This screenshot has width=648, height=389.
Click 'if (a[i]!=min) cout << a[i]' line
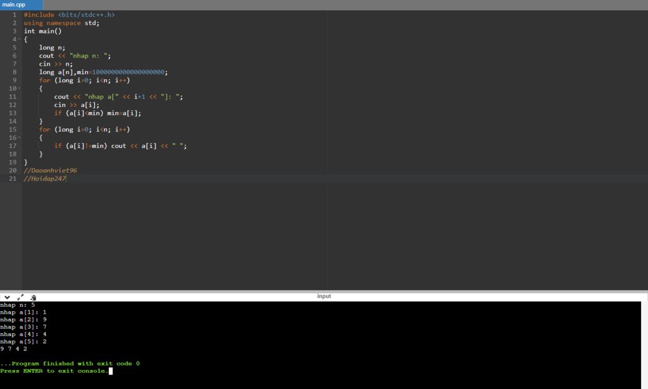tap(120, 145)
